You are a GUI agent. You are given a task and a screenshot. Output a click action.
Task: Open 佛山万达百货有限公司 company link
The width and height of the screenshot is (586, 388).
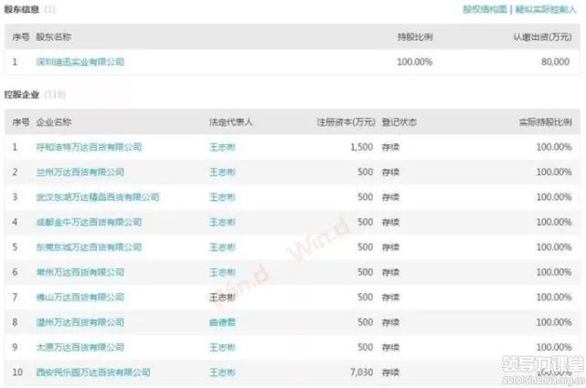pyautogui.click(x=80, y=297)
